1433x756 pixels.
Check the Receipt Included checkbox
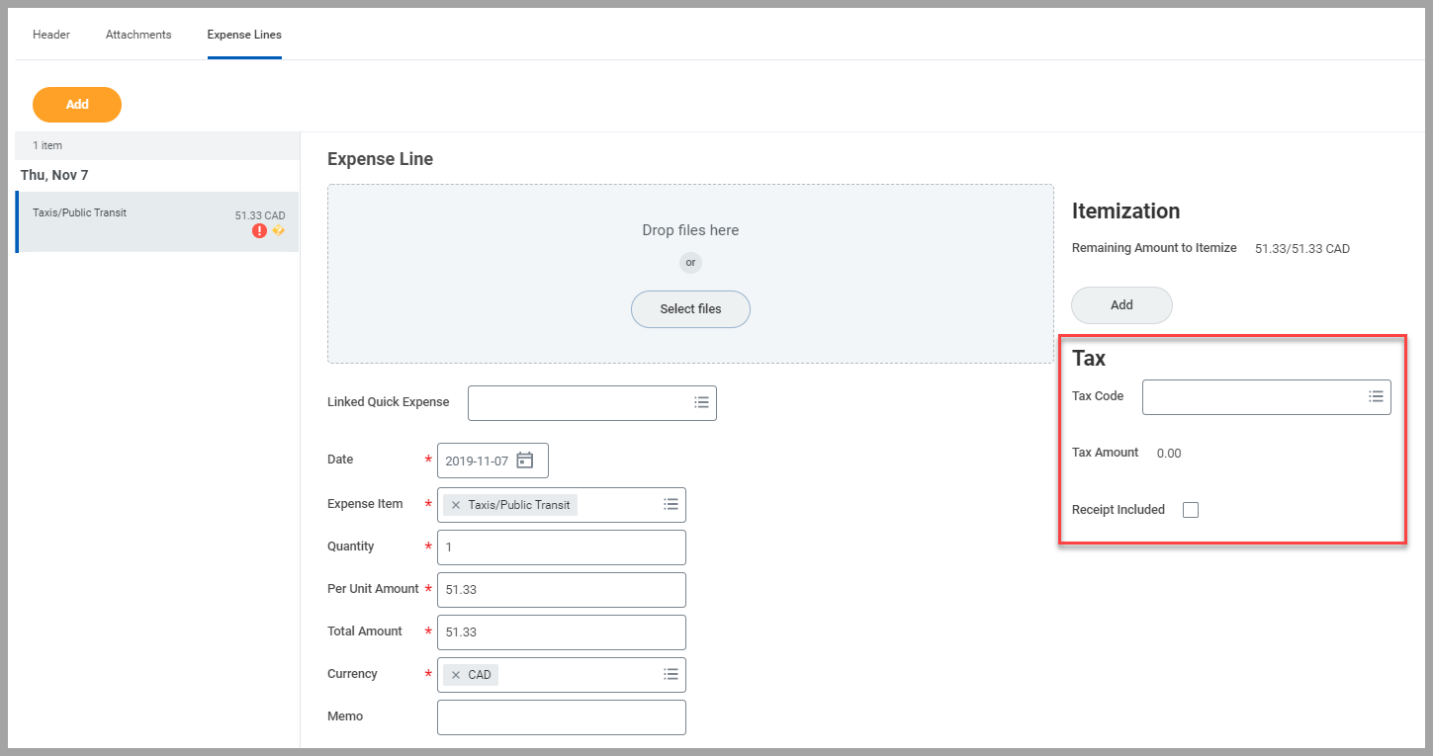(x=1190, y=509)
